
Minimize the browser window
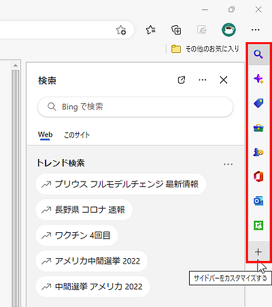pyautogui.click(x=205, y=10)
